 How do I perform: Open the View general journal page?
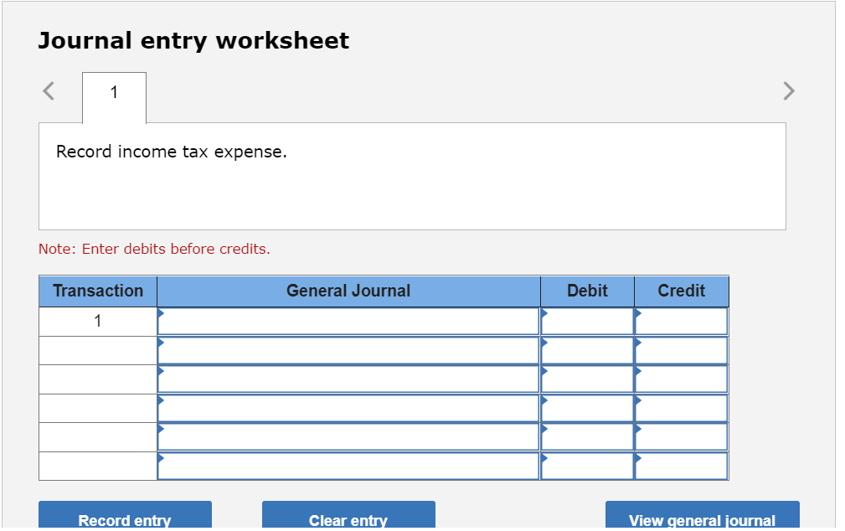point(703,519)
